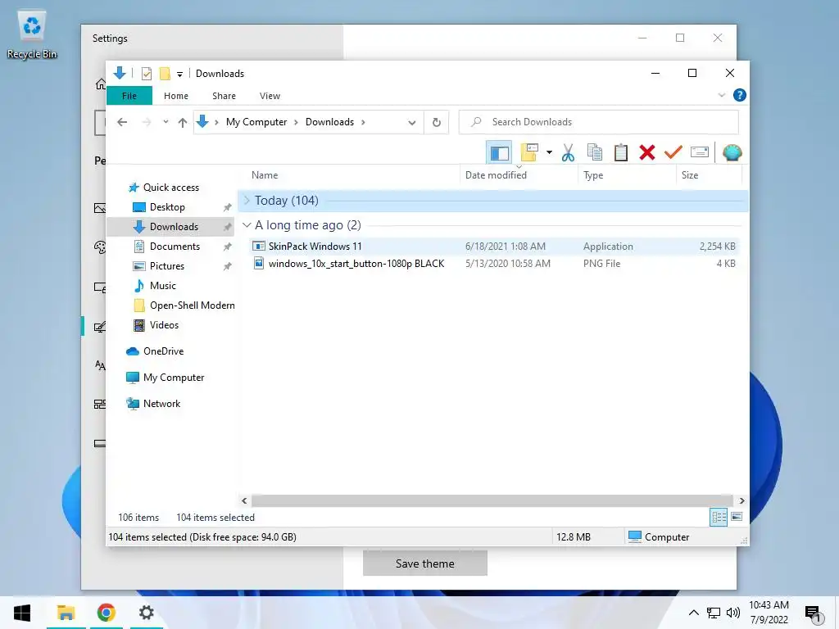Viewport: 839px width, 629px height.
Task: Go back to the previous folder
Action: click(122, 122)
